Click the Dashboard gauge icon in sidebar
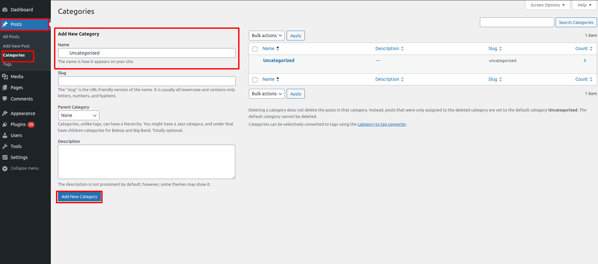 [5, 10]
